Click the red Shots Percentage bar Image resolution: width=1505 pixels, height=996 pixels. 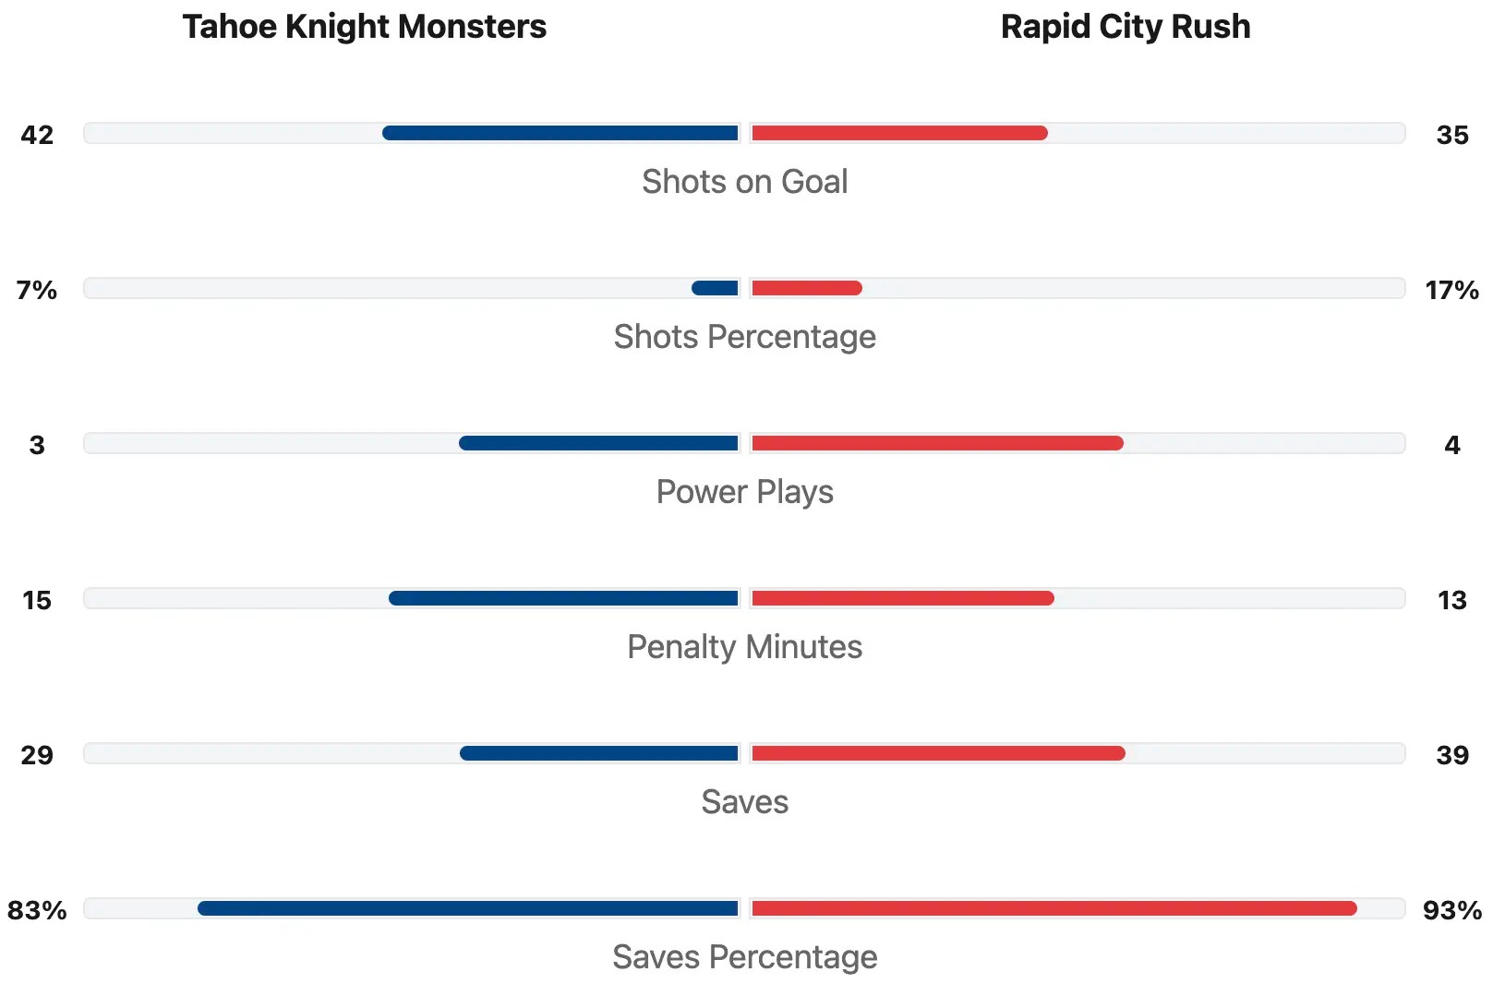click(x=807, y=288)
